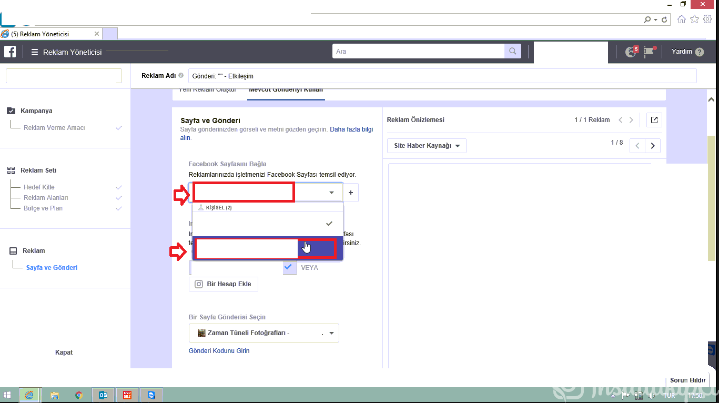The width and height of the screenshot is (719, 403).
Task: Open the Site Haber Kaynağı dropdown
Action: pos(427,146)
